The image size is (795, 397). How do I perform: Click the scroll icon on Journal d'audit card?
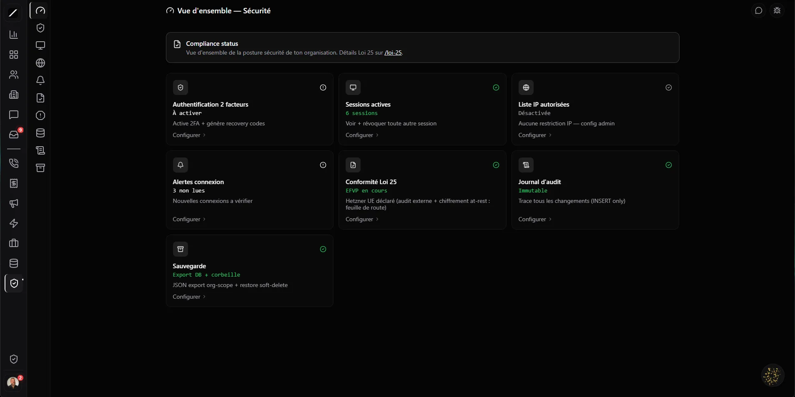(x=526, y=165)
